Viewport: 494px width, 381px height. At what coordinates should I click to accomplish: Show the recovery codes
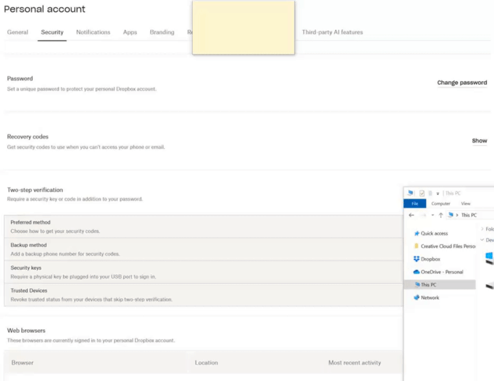point(479,141)
